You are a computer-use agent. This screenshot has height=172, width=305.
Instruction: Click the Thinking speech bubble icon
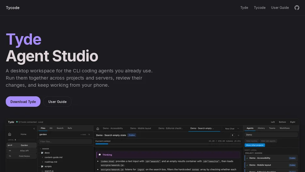click(x=100, y=155)
